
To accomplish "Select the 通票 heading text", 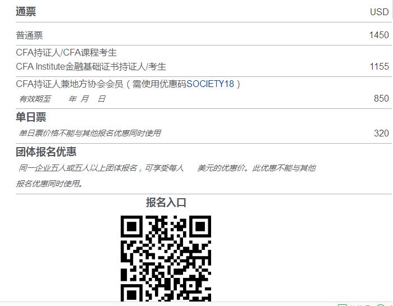I will pos(26,11).
